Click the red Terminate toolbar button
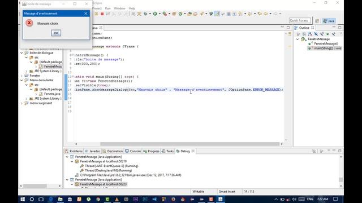The width and height of the screenshot is (362, 203). (102, 14)
